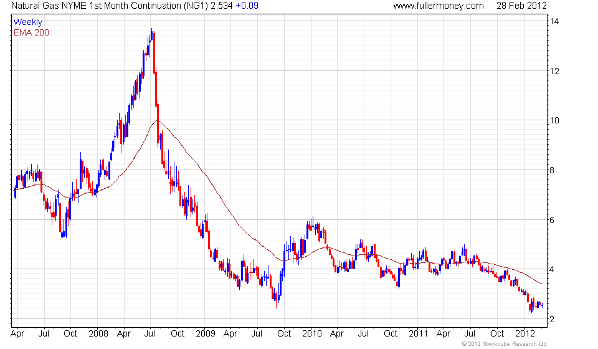Click the September 2009 low candle near 2.5

277,299
